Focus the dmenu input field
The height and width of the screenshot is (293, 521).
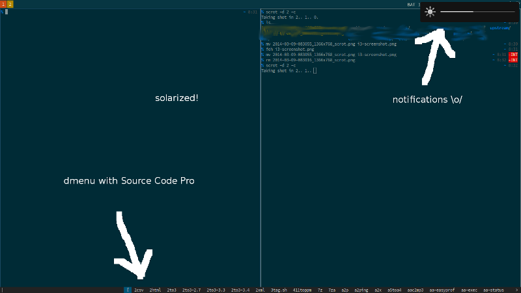pos(63,290)
